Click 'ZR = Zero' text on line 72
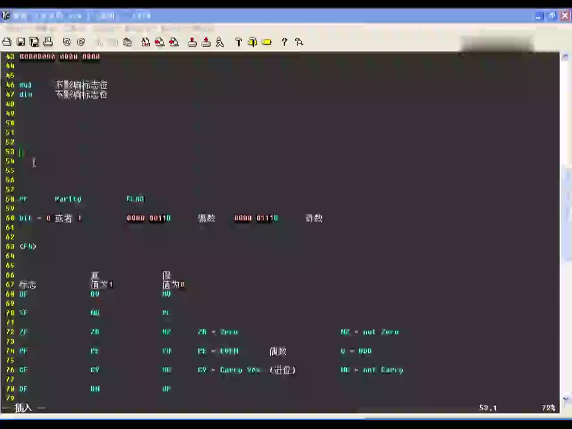This screenshot has width=572, height=429. pyautogui.click(x=218, y=332)
